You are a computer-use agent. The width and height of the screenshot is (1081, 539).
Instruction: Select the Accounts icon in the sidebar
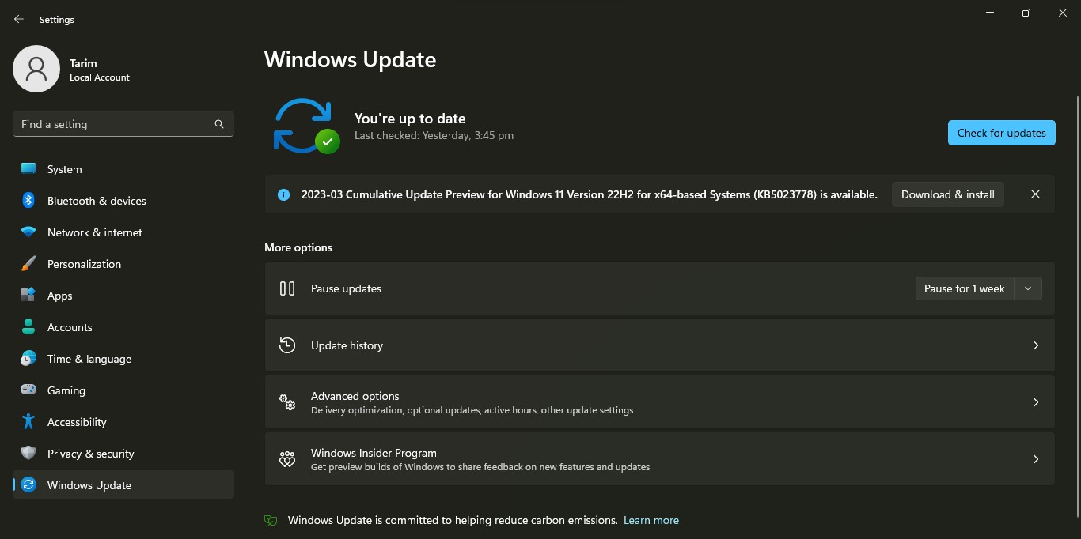tap(28, 327)
